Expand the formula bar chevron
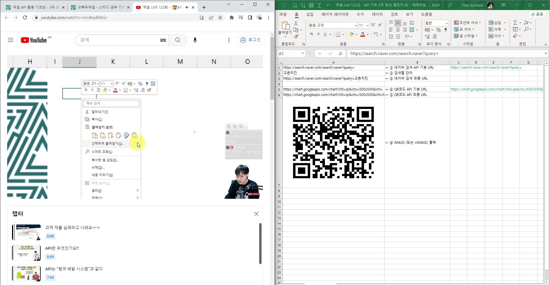 tap(545, 54)
